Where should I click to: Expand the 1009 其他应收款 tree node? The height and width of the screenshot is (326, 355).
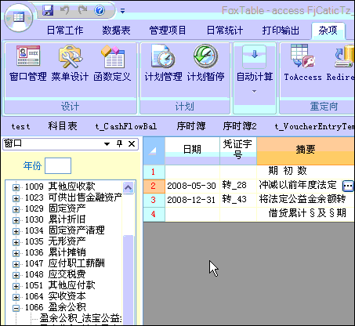point(16,187)
